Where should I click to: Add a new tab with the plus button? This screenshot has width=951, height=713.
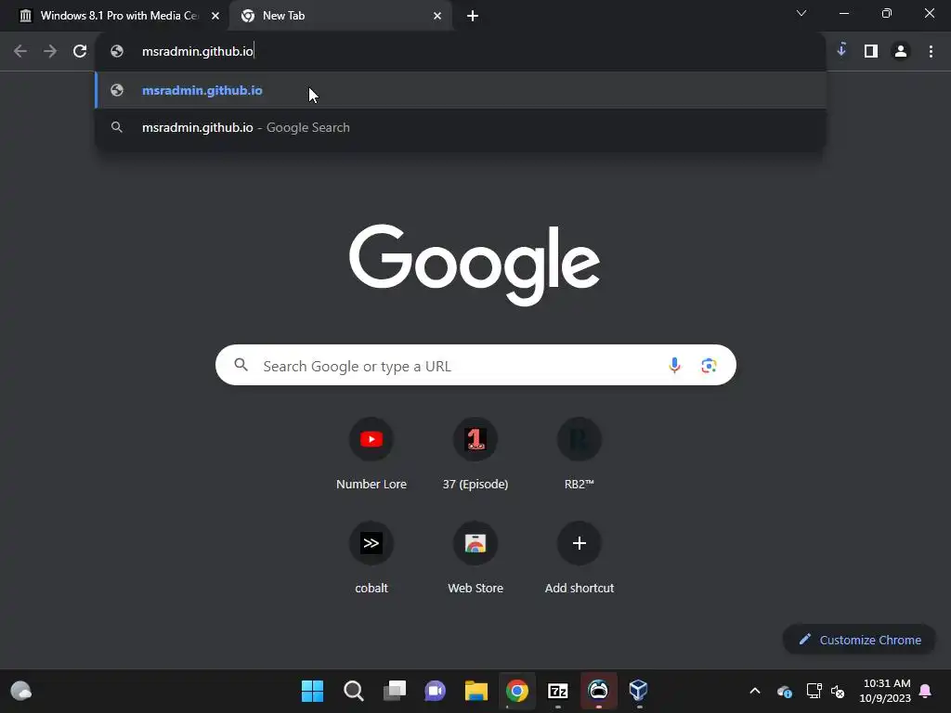(x=473, y=16)
